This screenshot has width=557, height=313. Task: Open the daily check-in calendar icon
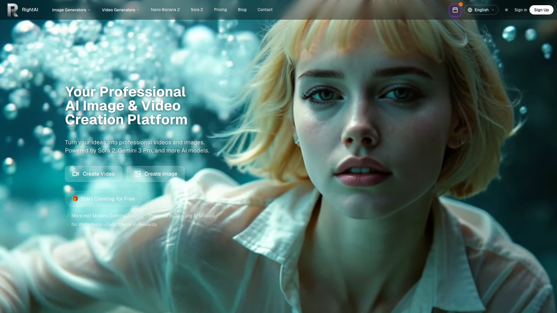point(455,10)
